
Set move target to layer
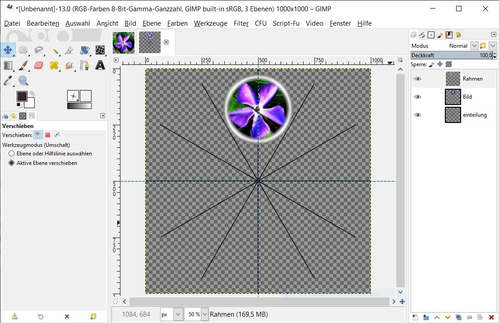point(38,135)
